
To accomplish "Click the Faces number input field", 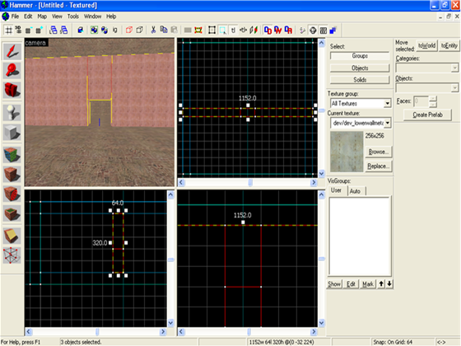I will 421,101.
